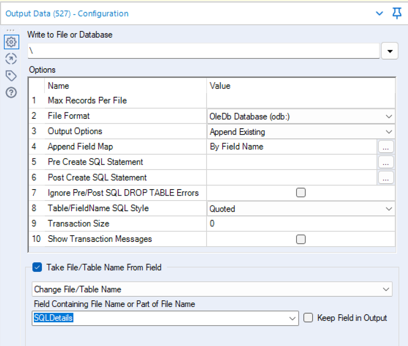Uncheck Take File/Table Name From Field

[37, 267]
